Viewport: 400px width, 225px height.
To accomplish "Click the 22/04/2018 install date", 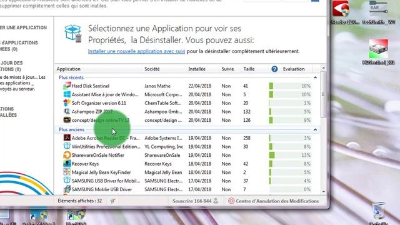I will click(200, 86).
